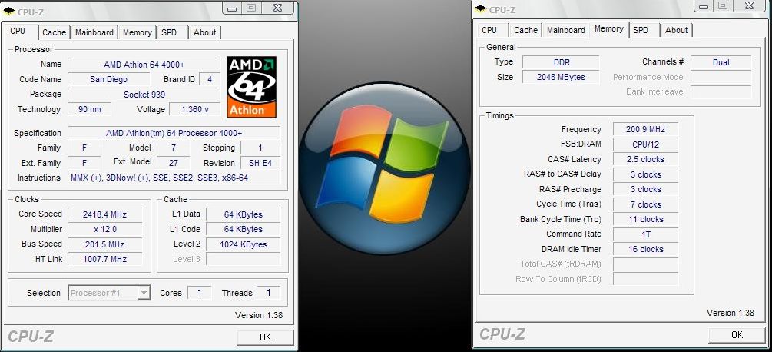Minimize the left CPU-Z window
Image resolution: width=772 pixels, height=352 pixels.
pos(233,8)
